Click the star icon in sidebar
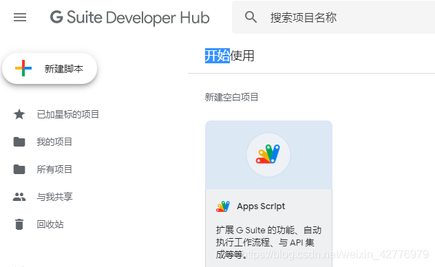Image resolution: width=435 pixels, height=267 pixels. click(19, 114)
